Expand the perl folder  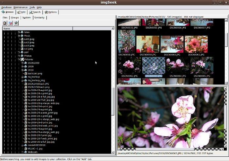(x=19, y=52)
